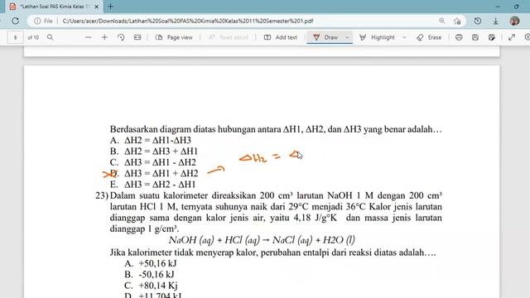Expand the Draw tool dropdown arrow
This screenshot has width=530, height=298.
pos(347,37)
